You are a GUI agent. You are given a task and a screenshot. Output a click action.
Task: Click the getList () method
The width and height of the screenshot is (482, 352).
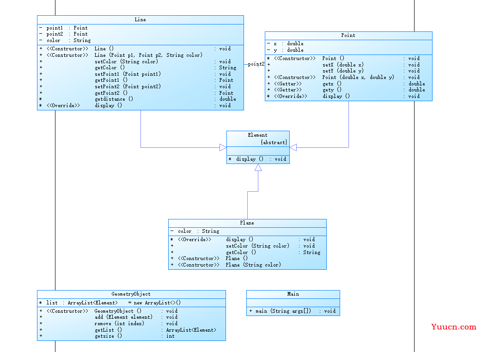click(x=108, y=330)
